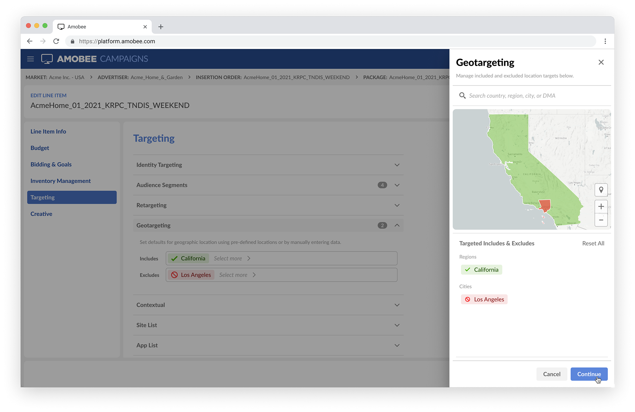Image resolution: width=635 pixels, height=412 pixels.
Task: View site info via the padlock icon
Action: coord(72,41)
